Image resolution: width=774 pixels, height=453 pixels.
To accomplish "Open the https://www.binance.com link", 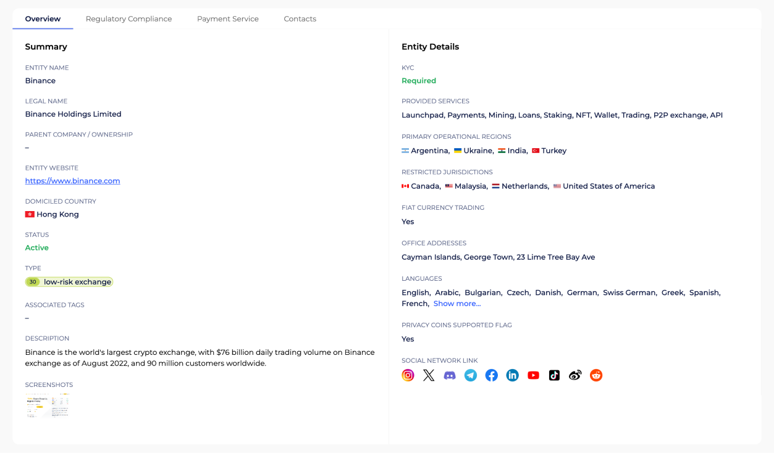I will pos(72,181).
